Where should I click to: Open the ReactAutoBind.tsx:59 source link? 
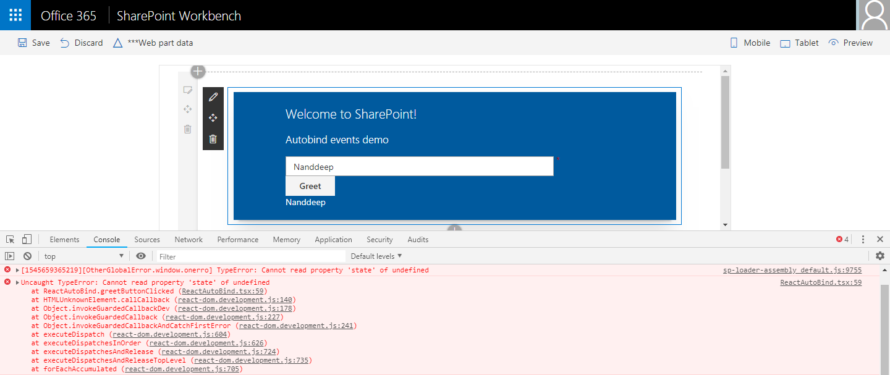(x=820, y=282)
